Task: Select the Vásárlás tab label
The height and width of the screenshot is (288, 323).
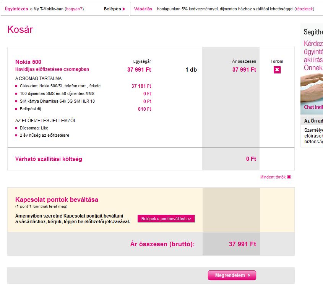Action: tap(143, 9)
